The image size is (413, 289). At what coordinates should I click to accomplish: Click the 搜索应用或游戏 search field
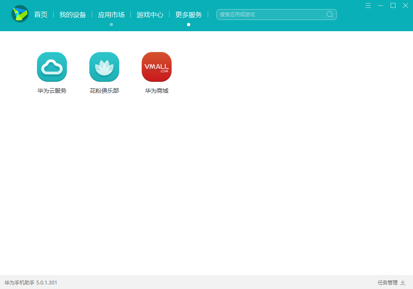[x=277, y=15]
